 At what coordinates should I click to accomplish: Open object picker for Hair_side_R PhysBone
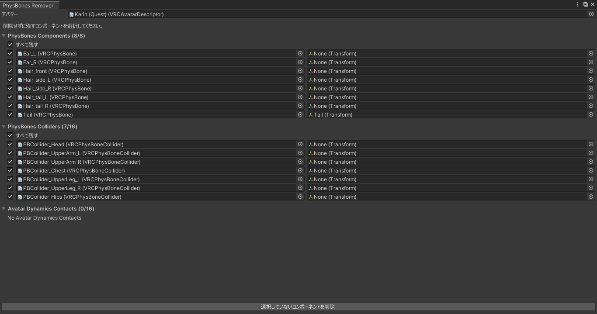pyautogui.click(x=300, y=88)
